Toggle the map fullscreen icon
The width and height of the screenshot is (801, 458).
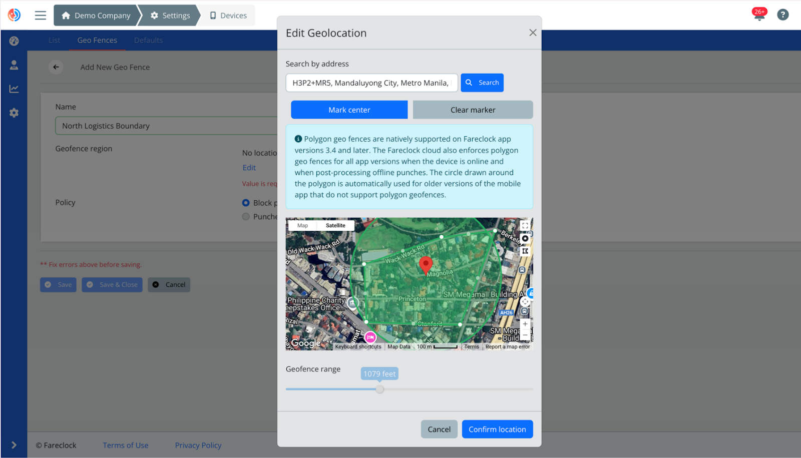tap(525, 225)
